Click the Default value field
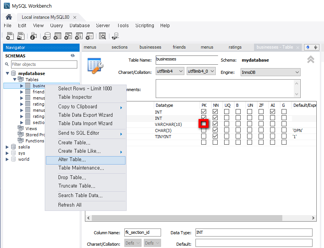Image resolution: width=324 pixels, height=248 pixels. (x=254, y=243)
